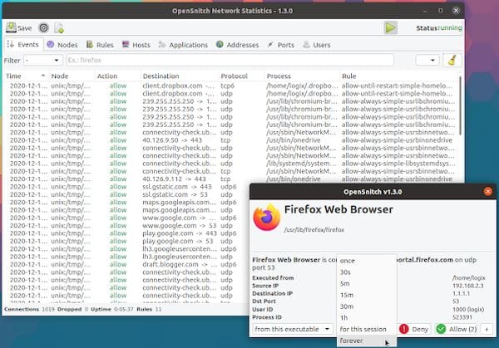Choose '5m' from the duration list
Viewport: 499px width, 348px height.
coord(367,283)
